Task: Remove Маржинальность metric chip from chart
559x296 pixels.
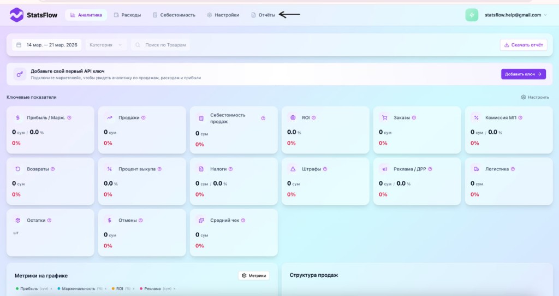Action: 105,289
